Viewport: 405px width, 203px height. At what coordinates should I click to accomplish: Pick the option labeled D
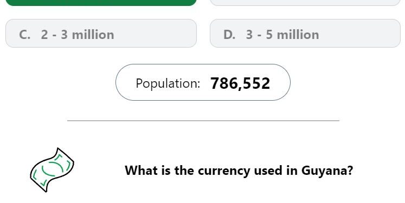coord(305,33)
